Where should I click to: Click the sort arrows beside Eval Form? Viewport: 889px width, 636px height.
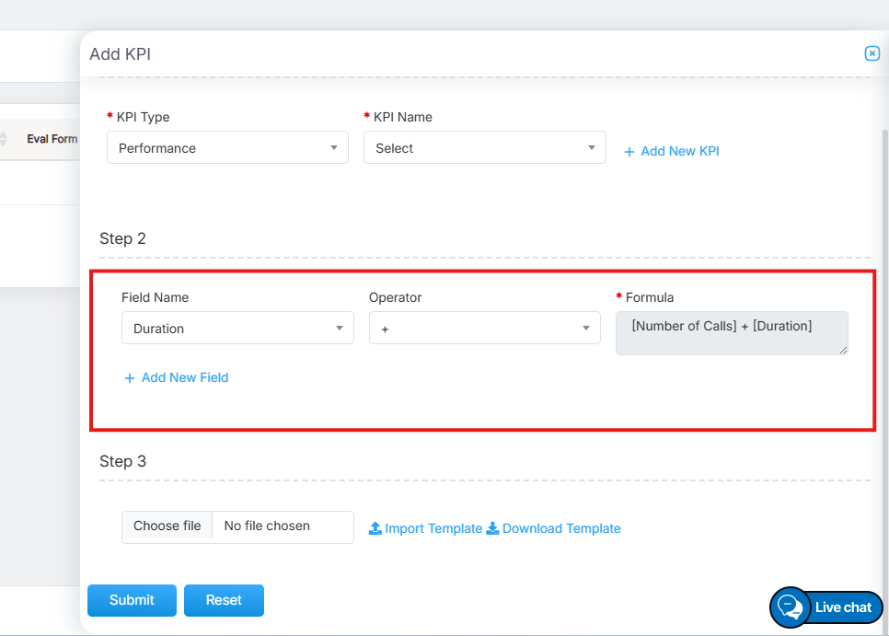pyautogui.click(x=3, y=139)
